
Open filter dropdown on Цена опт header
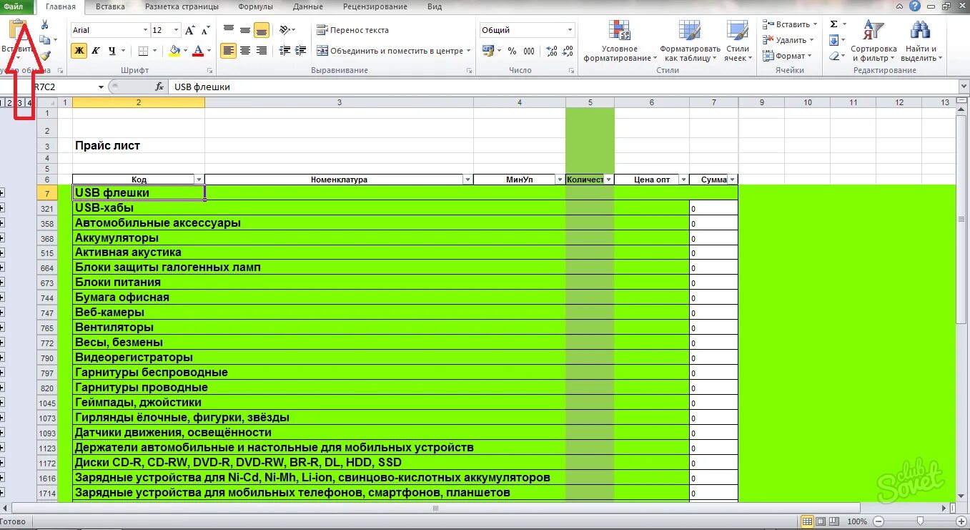click(x=683, y=180)
